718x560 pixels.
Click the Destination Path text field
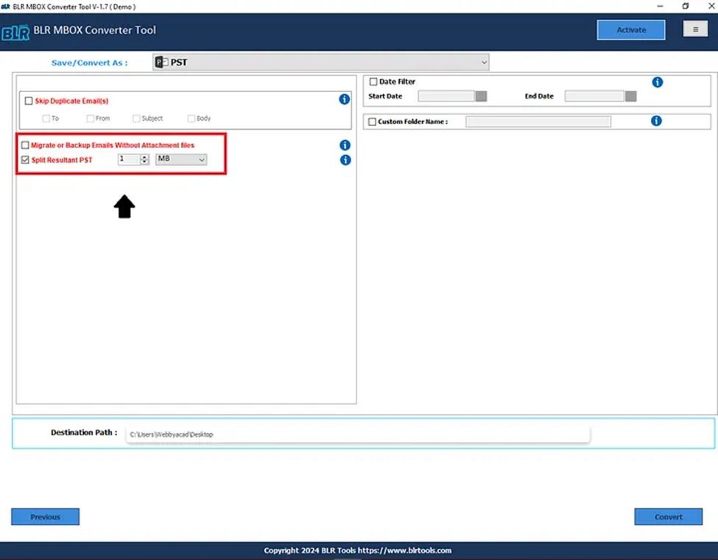(357, 434)
